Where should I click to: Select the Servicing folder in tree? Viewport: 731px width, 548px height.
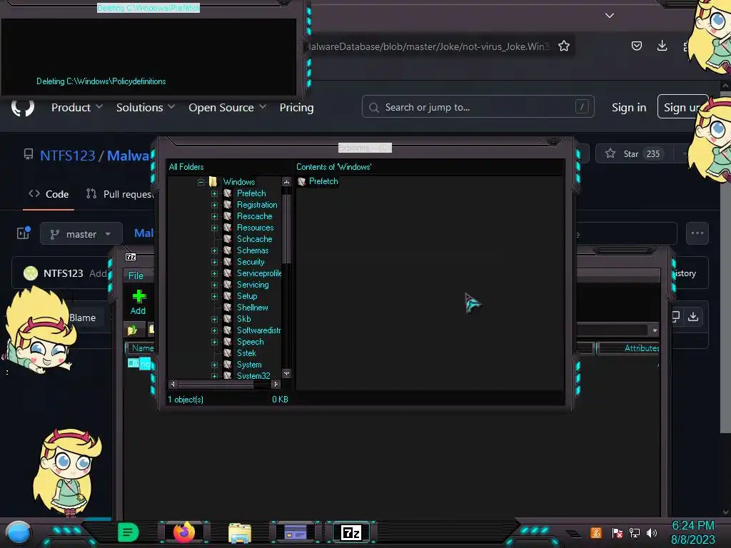tap(253, 285)
